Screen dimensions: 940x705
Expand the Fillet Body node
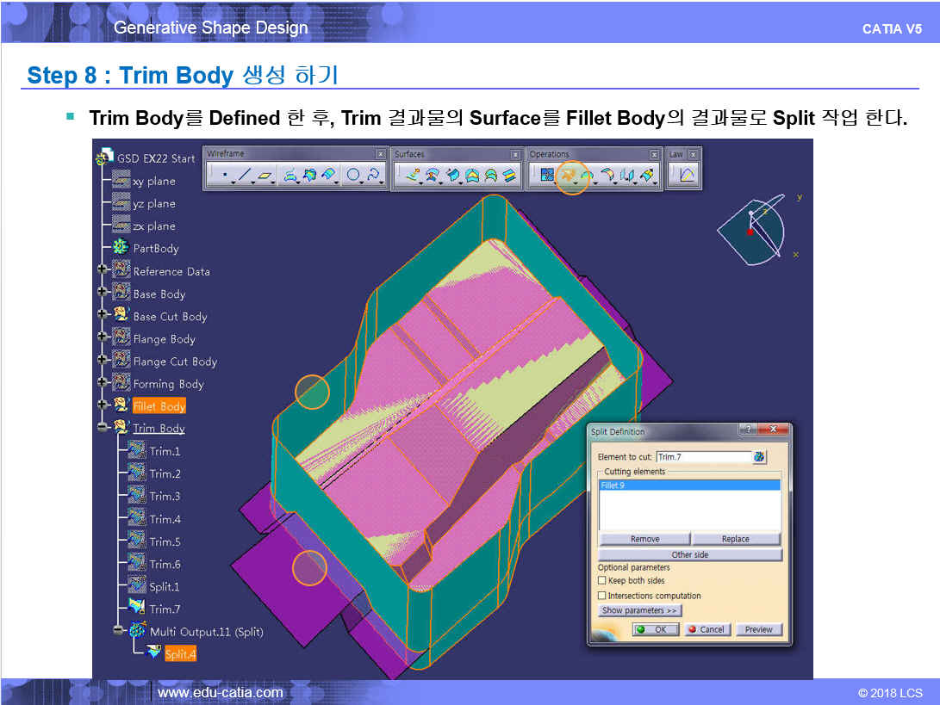click(x=103, y=405)
